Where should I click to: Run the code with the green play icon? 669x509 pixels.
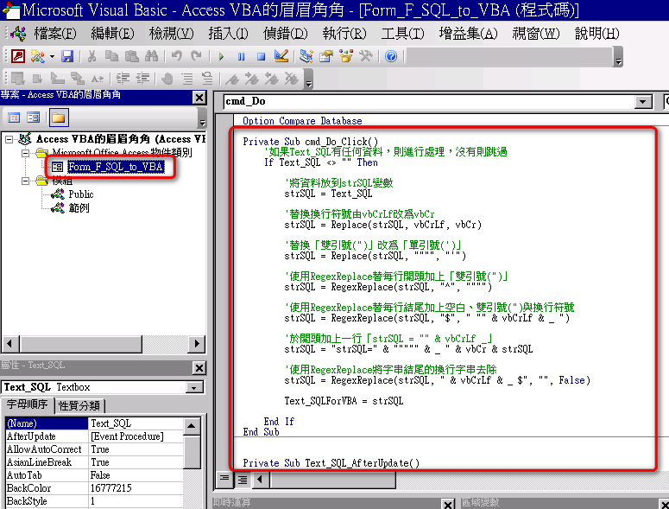pyautogui.click(x=221, y=56)
